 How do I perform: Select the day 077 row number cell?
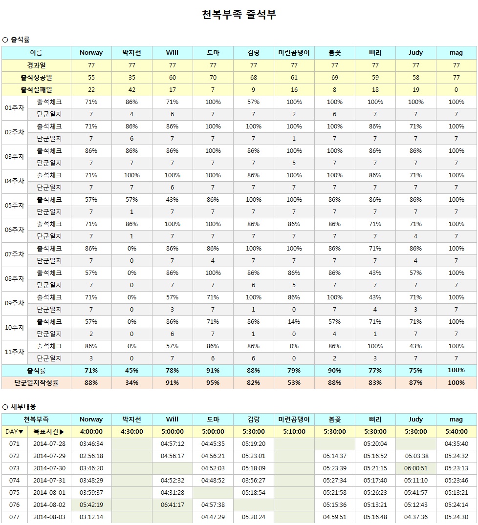tap(15, 517)
